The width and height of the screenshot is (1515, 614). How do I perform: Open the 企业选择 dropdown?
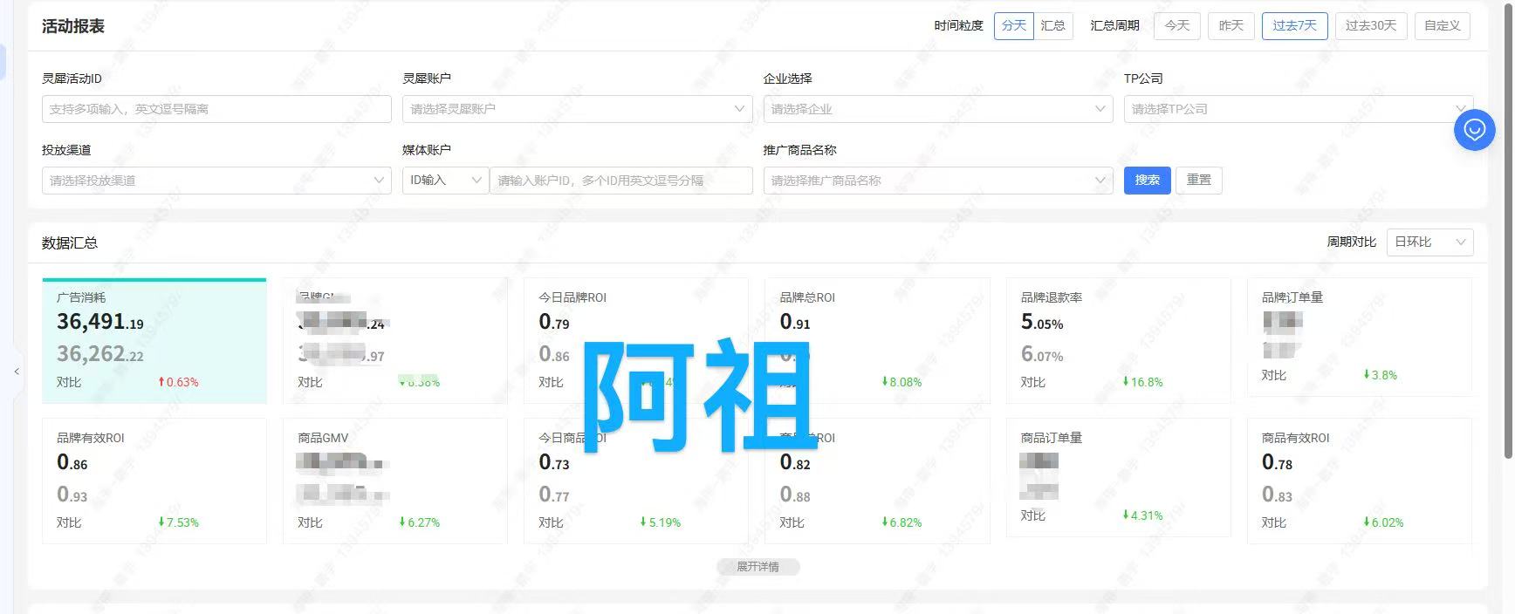tap(937, 109)
